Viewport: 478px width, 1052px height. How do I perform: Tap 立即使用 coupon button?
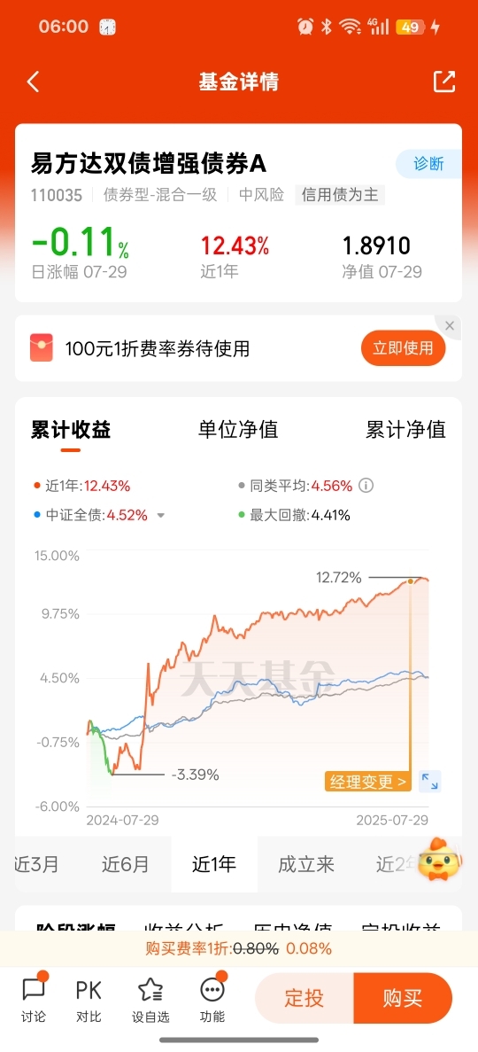pyautogui.click(x=403, y=348)
